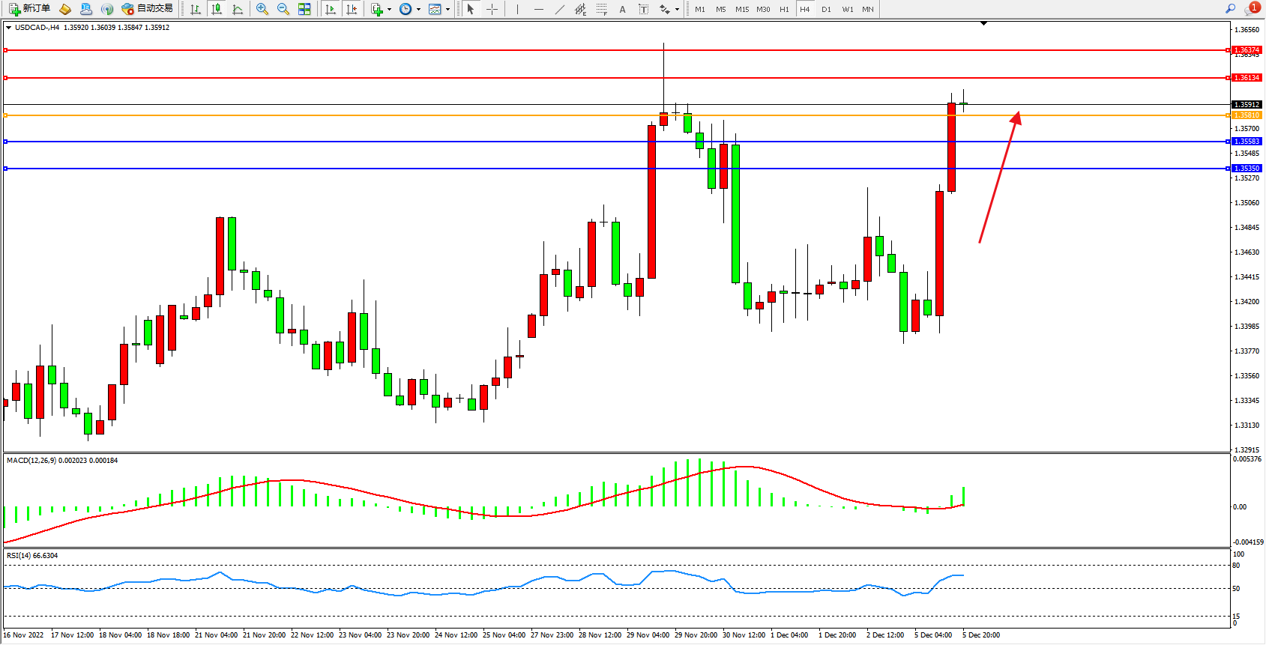Screen dimensions: 1266x645
Task: Select the orange 1.35810 horizontal line handle
Action: [x=6, y=115]
